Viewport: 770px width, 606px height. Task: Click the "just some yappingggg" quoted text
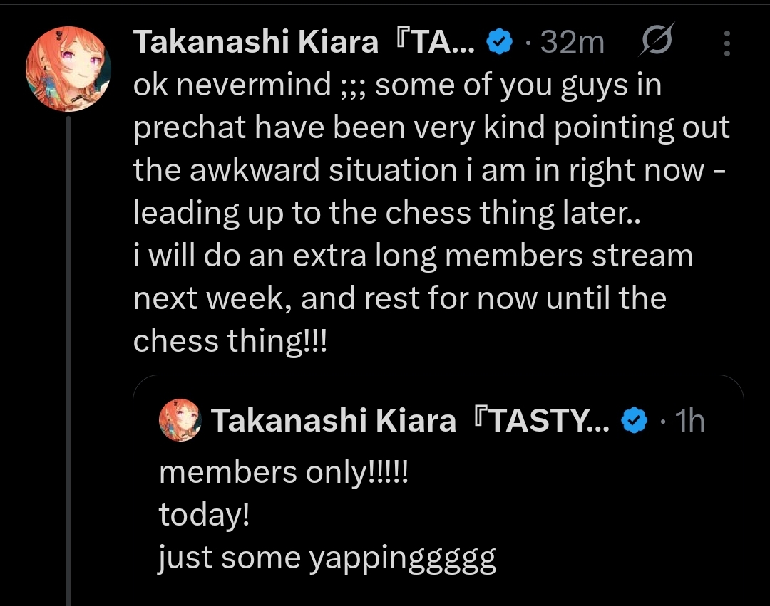[327, 559]
